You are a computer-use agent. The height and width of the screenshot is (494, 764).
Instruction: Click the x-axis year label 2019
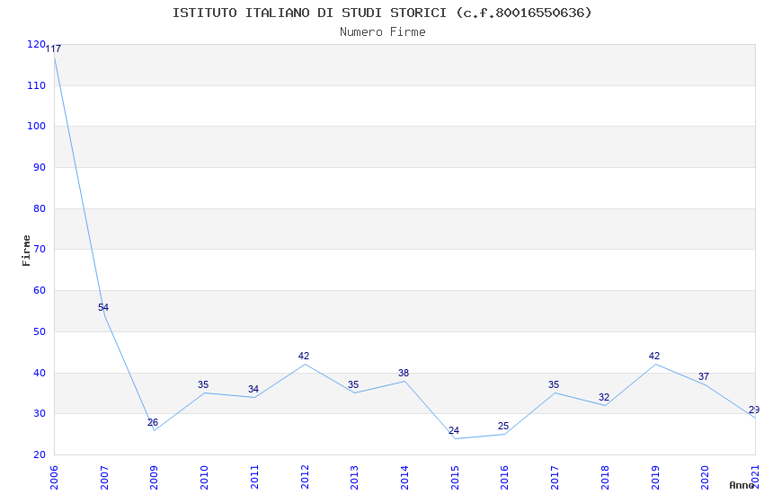click(655, 477)
